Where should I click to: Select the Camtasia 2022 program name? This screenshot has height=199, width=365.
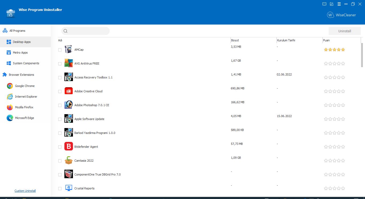click(x=84, y=161)
